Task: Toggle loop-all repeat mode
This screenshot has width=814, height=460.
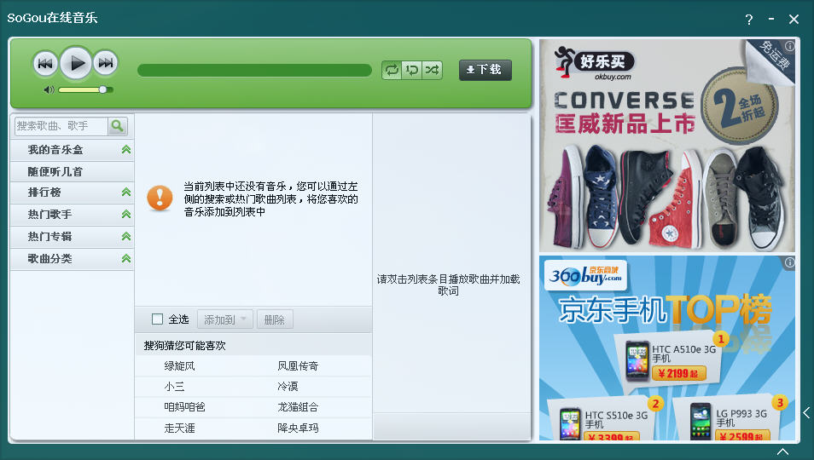Action: click(x=392, y=70)
